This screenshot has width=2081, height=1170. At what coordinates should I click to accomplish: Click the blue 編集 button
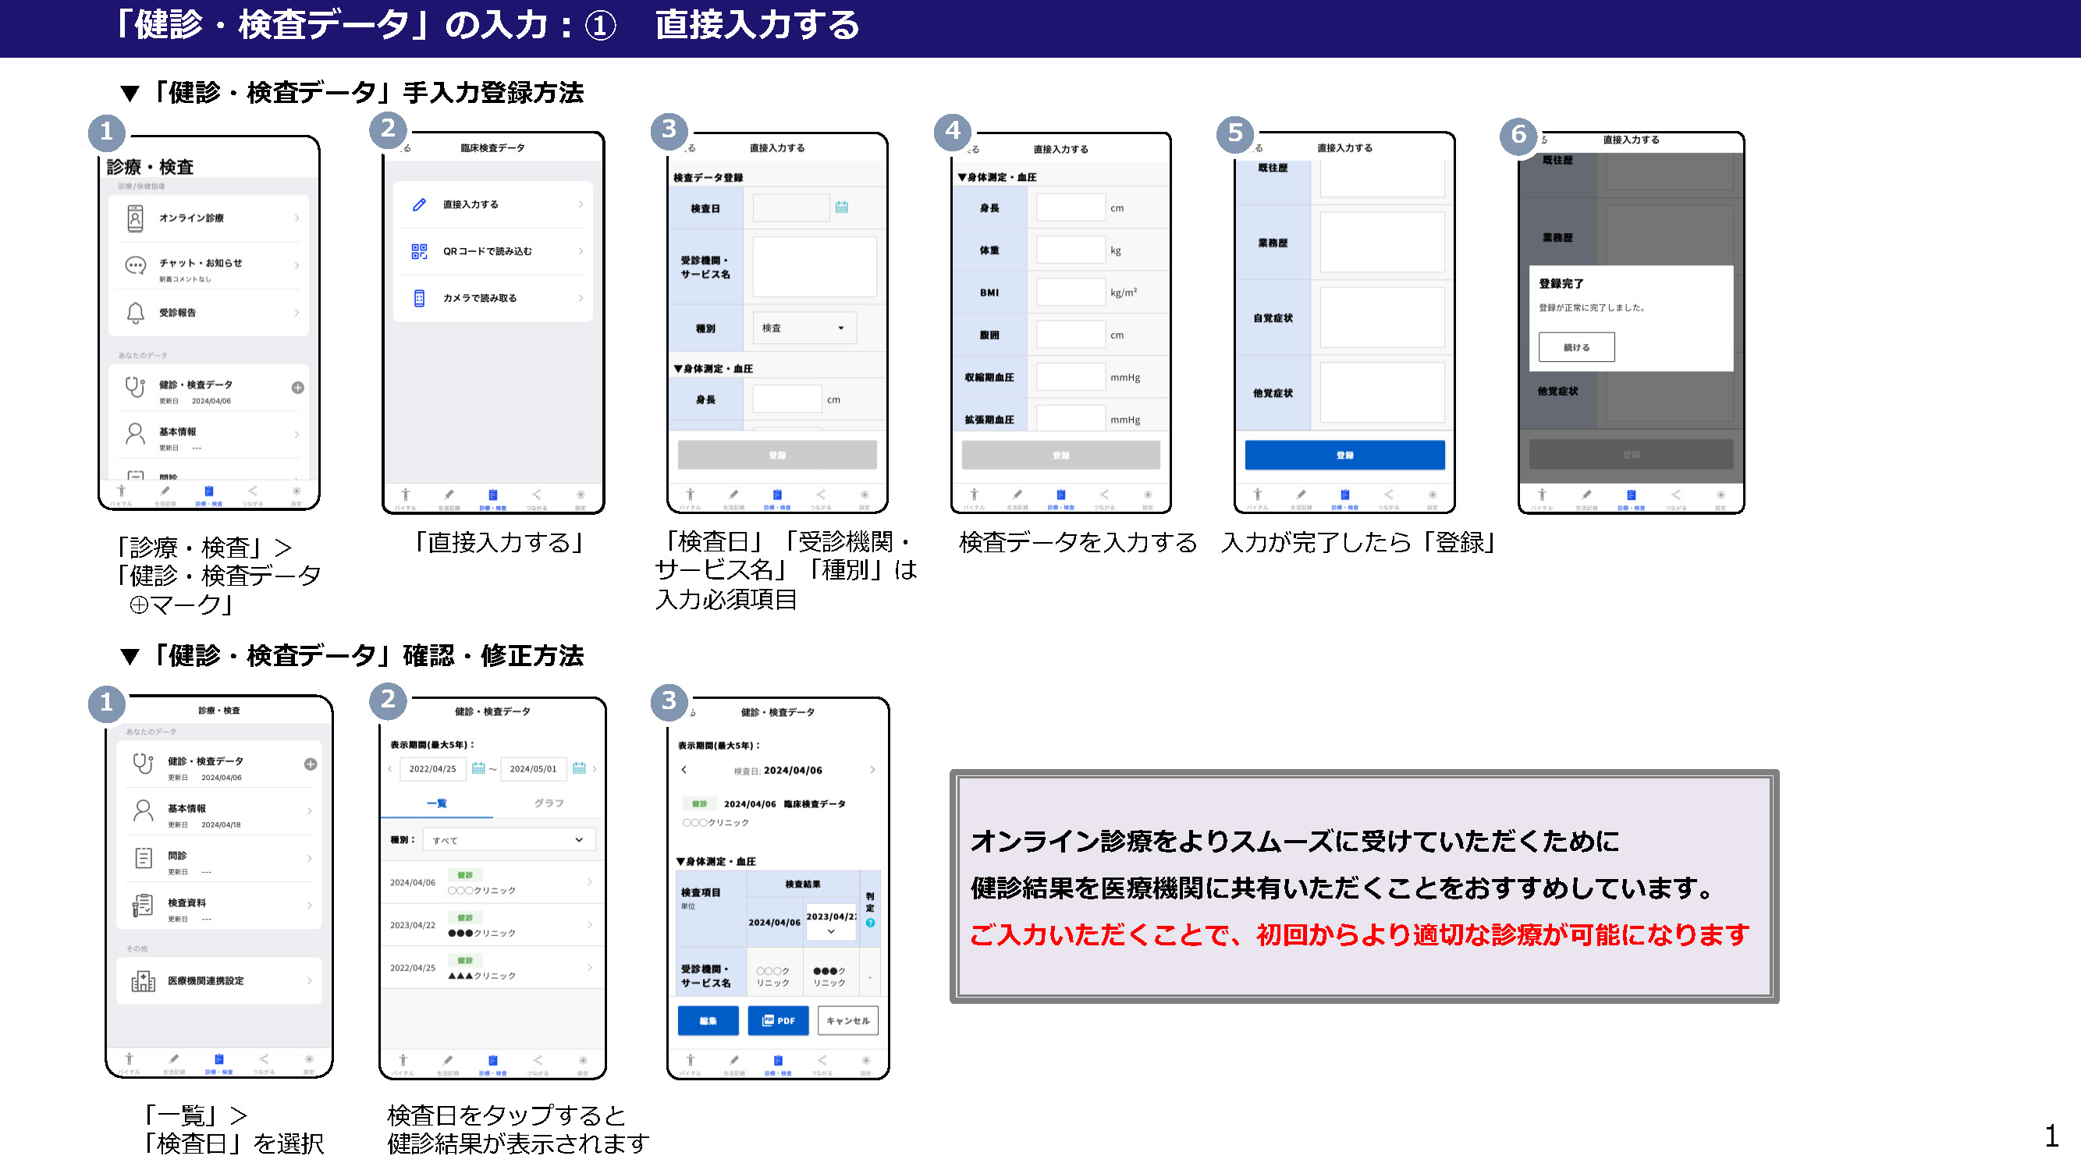708,1020
